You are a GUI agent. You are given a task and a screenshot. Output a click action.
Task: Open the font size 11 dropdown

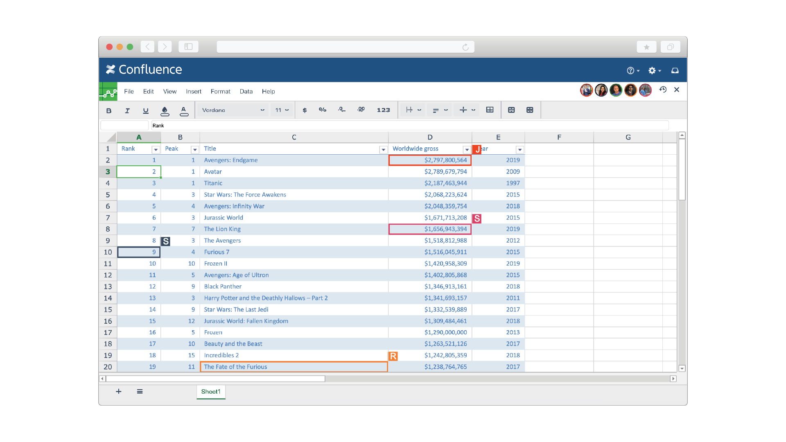[x=282, y=110]
